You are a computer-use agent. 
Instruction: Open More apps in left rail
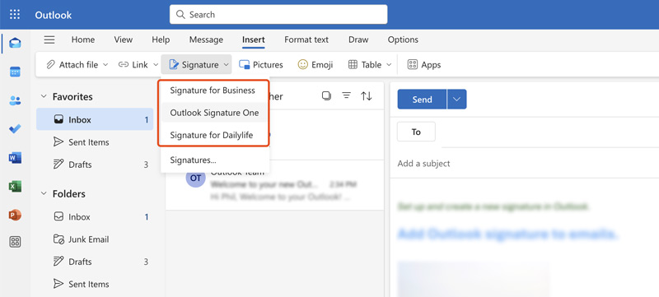pyautogui.click(x=15, y=242)
